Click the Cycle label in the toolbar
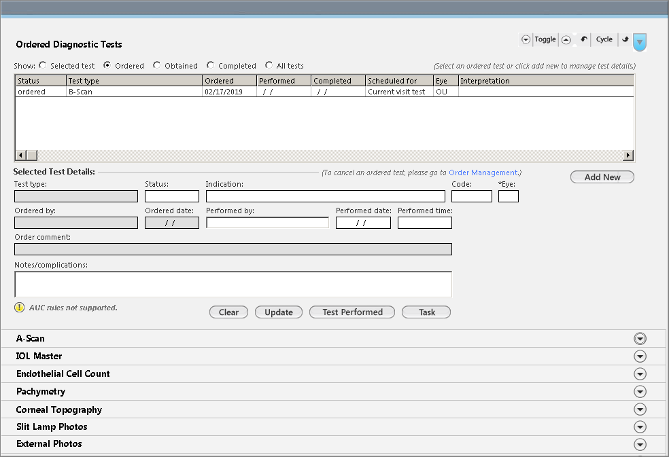The width and height of the screenshot is (669, 457). pos(604,39)
